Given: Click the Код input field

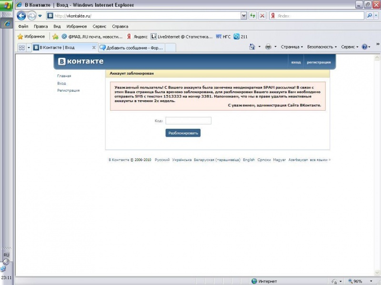Looking at the screenshot, I should click(188, 121).
